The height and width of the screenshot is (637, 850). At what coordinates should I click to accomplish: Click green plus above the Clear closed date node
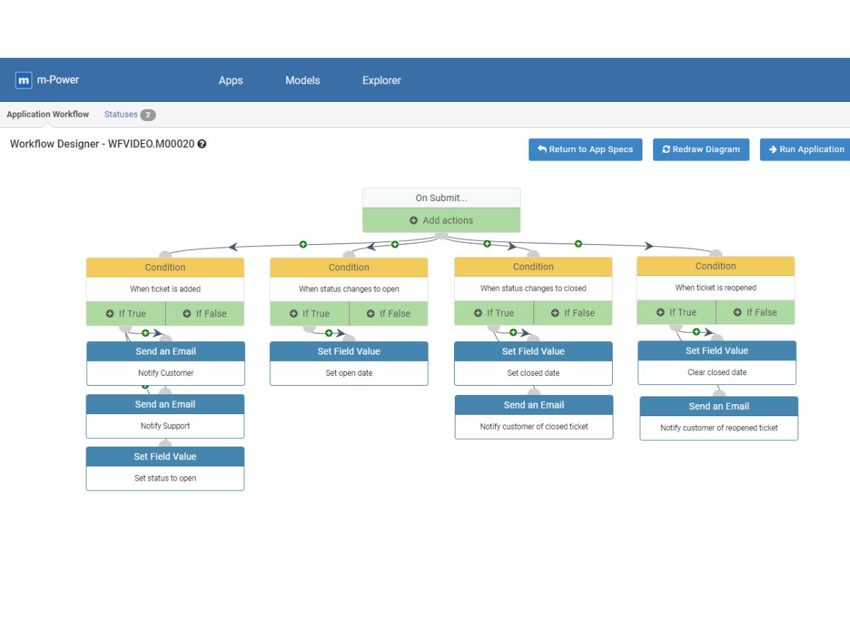coord(696,331)
